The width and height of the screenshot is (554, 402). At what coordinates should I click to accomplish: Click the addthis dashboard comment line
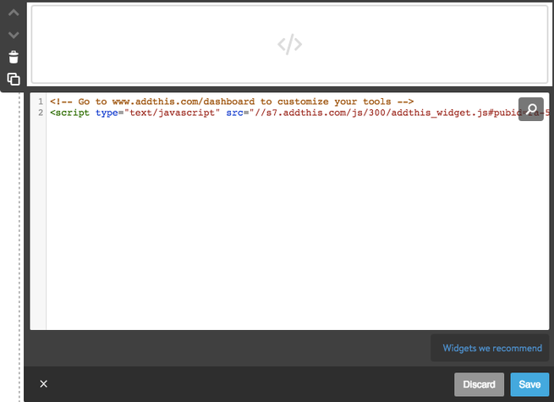click(232, 102)
